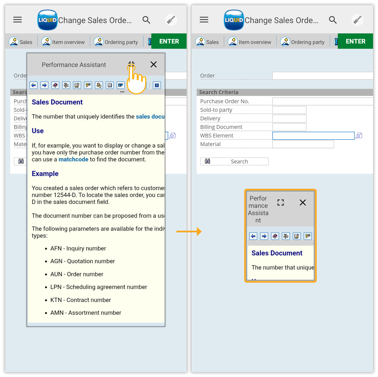
Task: Expand the small Performance Assistant window
Action: [281, 203]
